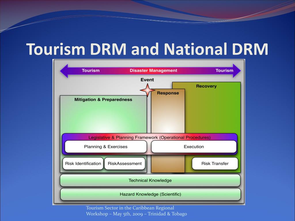Click the 'Risk Identification' box

[83, 163]
